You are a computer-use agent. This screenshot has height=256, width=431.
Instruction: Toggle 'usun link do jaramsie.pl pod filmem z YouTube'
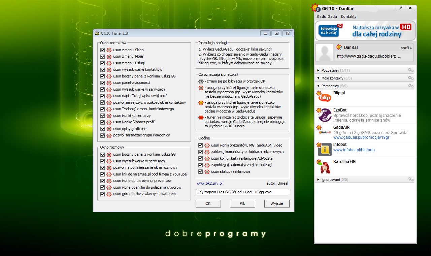pos(103,174)
